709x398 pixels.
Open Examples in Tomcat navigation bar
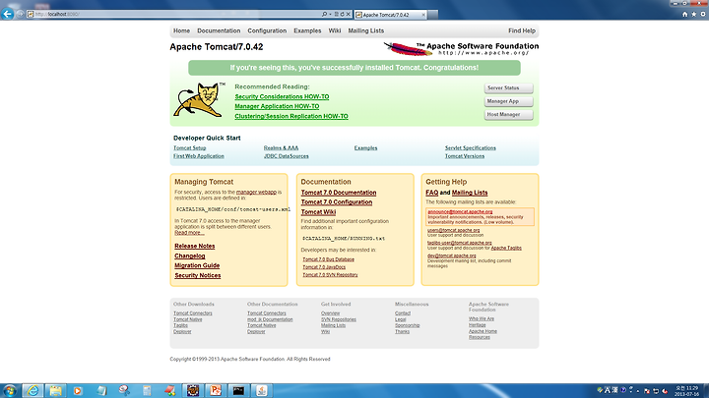coord(307,30)
